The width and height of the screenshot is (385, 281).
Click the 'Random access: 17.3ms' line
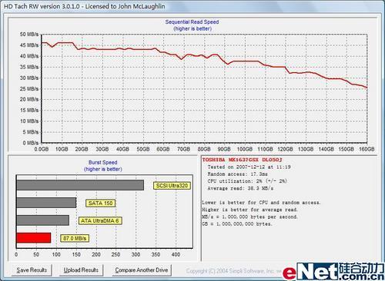click(238, 174)
